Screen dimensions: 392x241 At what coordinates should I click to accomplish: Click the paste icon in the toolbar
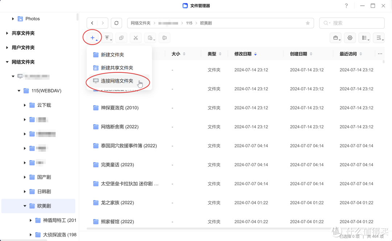(150, 38)
